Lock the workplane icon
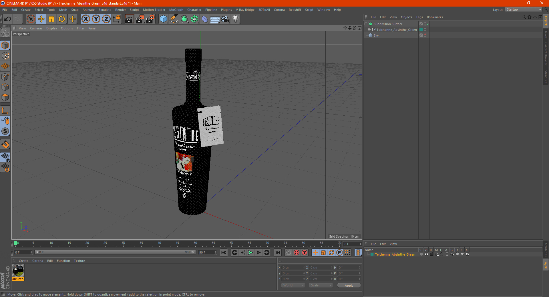 (5, 157)
